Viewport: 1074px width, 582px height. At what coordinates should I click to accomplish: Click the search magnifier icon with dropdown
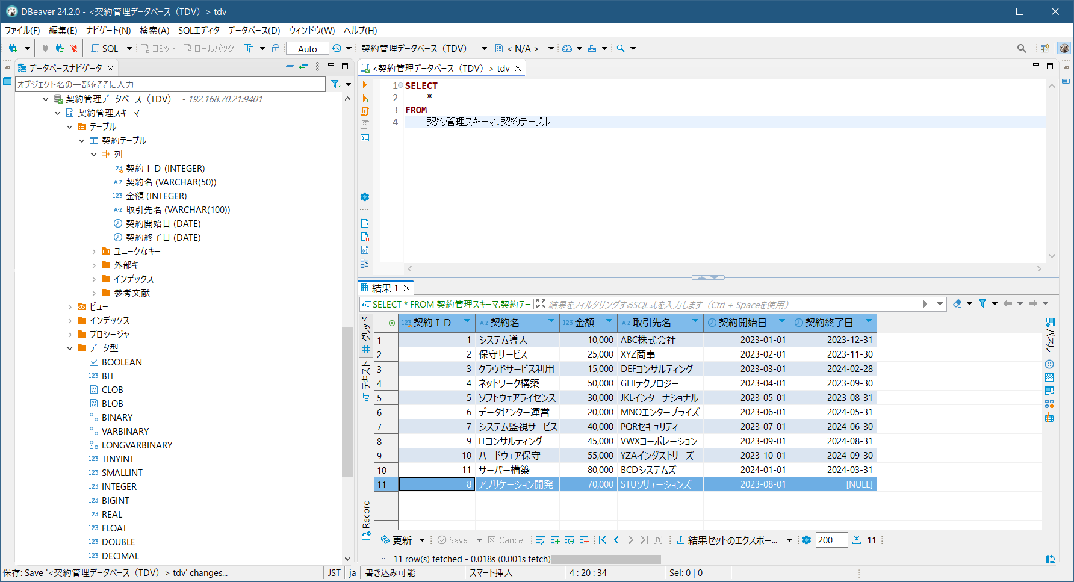(621, 48)
